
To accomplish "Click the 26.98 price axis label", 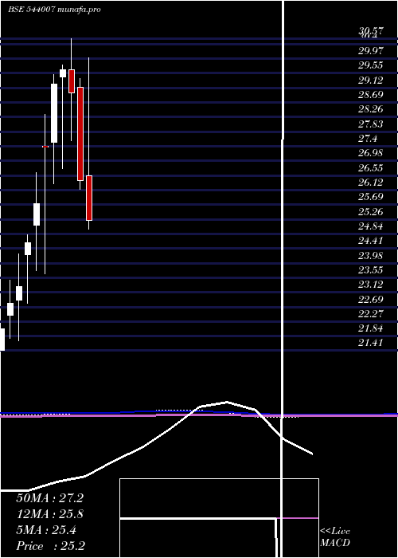I will [371, 153].
